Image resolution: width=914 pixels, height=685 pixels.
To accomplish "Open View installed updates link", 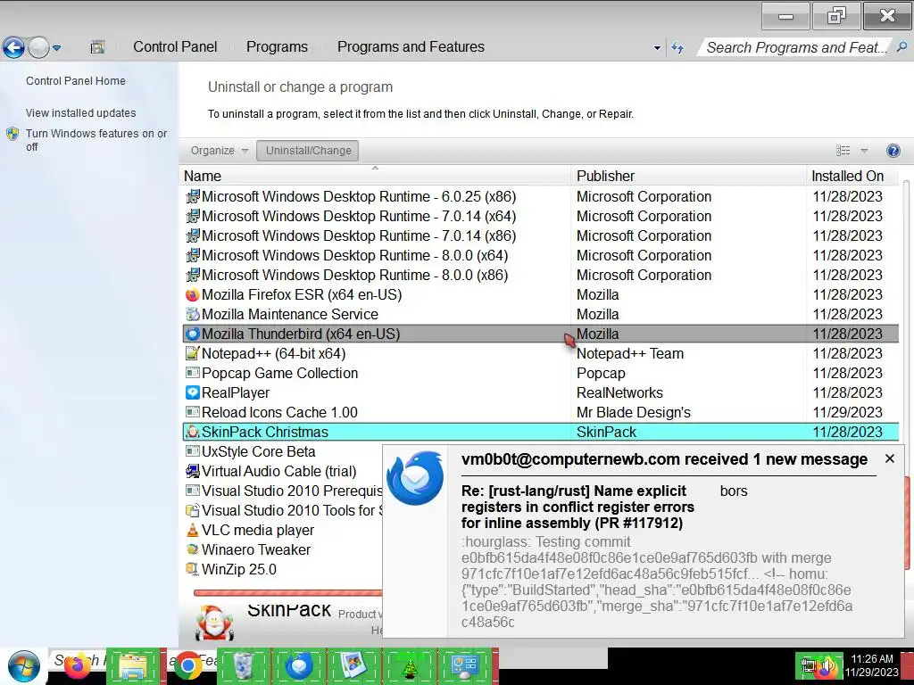I will [x=80, y=113].
